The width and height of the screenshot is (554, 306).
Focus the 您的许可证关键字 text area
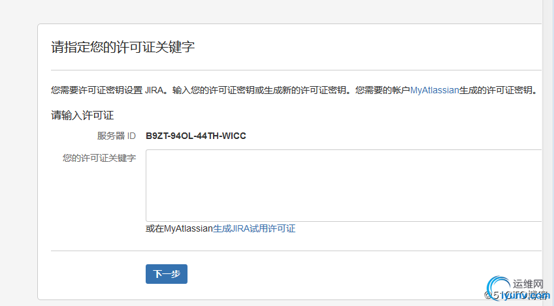click(x=344, y=186)
